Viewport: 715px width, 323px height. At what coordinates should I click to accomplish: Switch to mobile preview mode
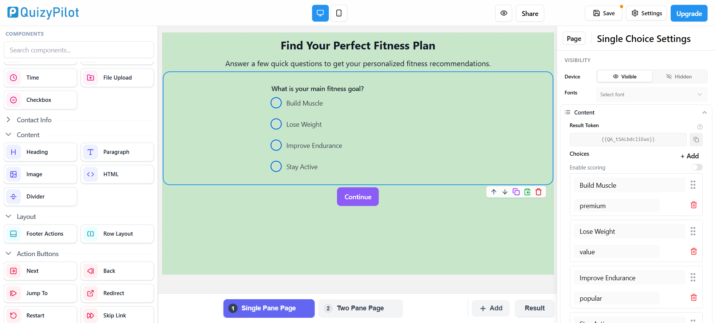click(x=339, y=13)
